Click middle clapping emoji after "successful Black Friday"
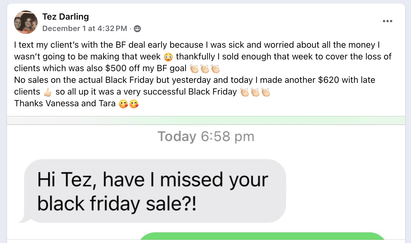Screen dimensions: 411x243 pos(255,92)
